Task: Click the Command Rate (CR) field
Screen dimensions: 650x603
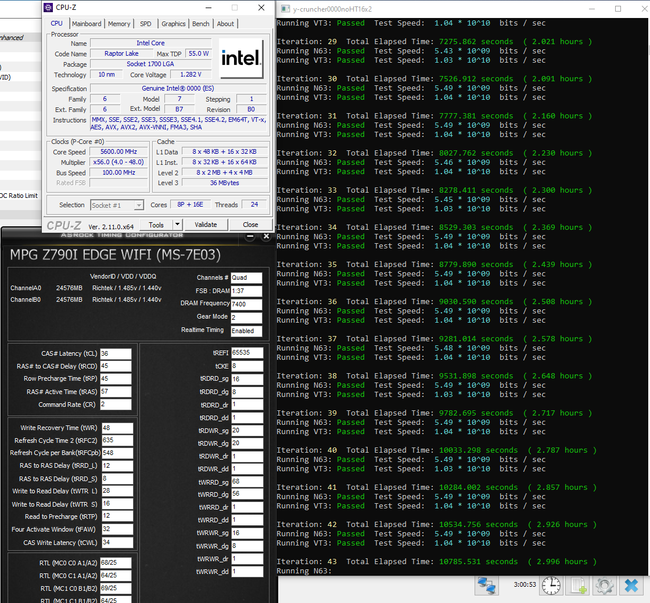Action: tap(116, 405)
